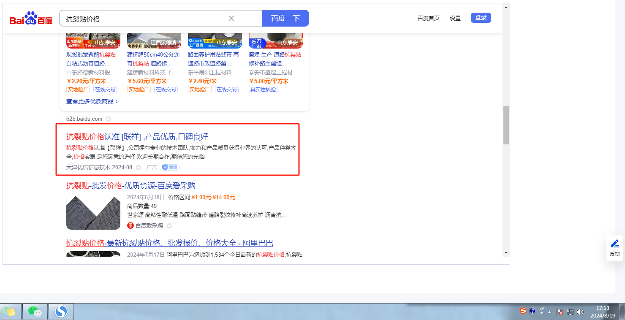
Task: Open the 盛煌 生产 道路抗裂贴 product title
Action: click(x=275, y=59)
